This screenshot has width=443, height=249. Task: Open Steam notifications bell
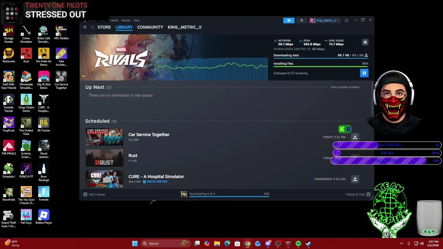(x=301, y=20)
